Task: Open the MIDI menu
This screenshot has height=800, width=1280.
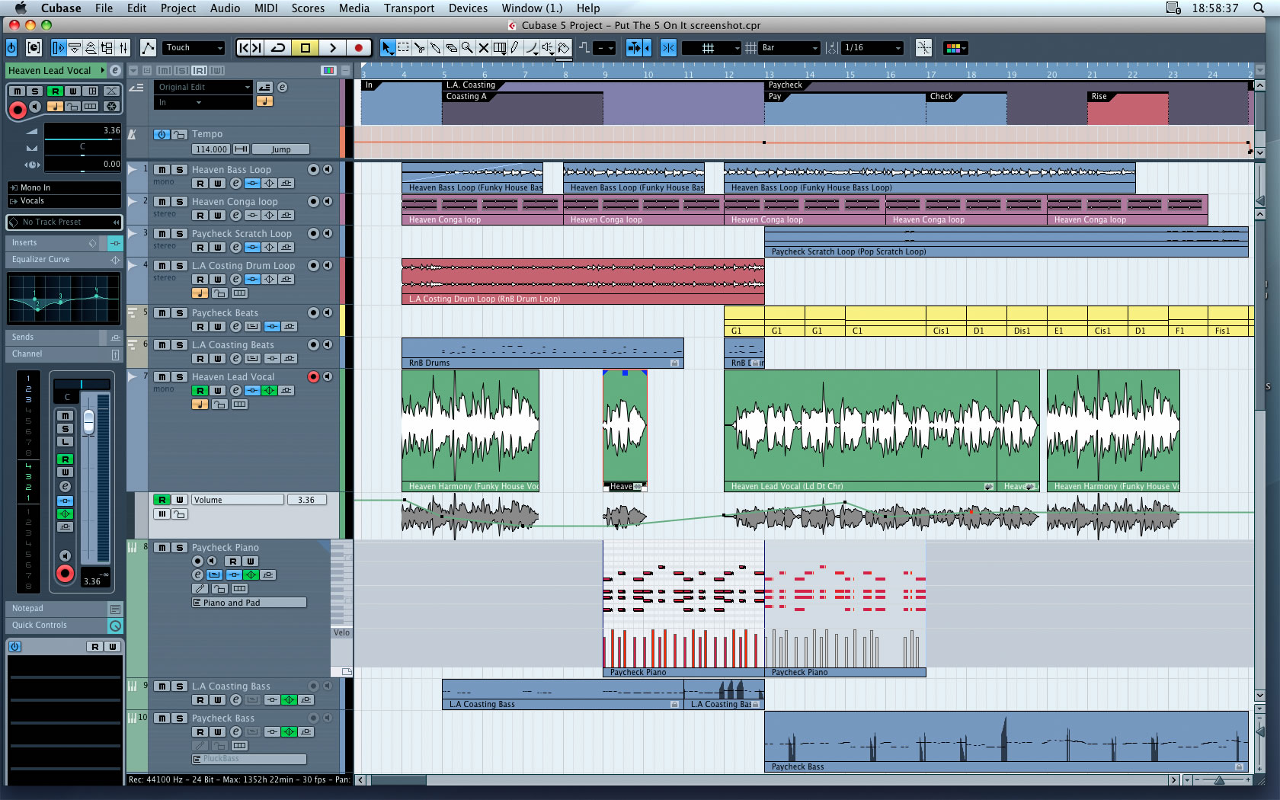Action: tap(266, 8)
